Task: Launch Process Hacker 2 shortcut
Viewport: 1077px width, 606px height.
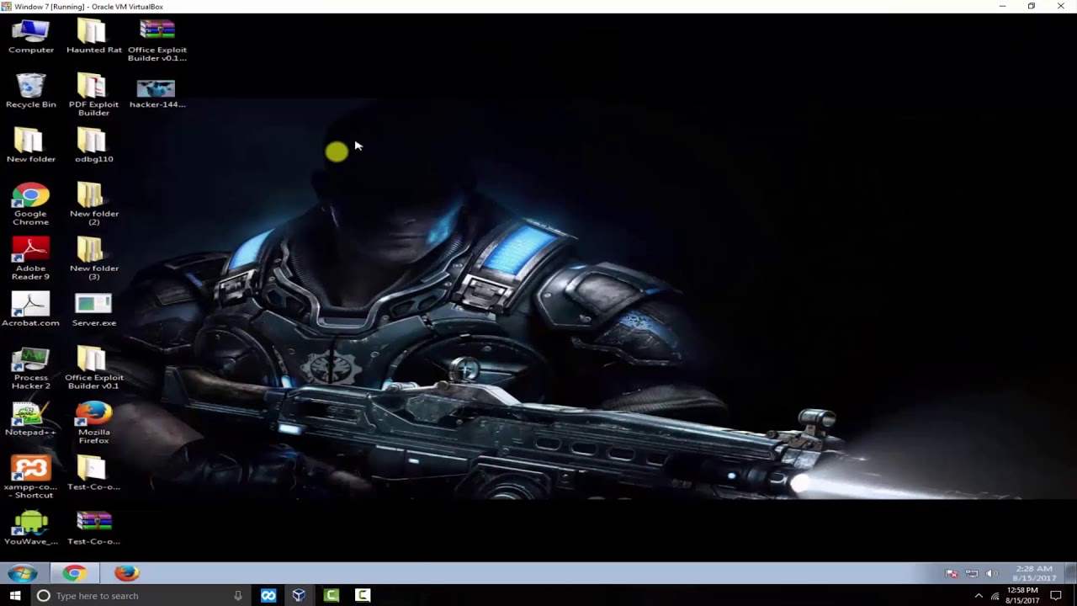Action: [30, 369]
